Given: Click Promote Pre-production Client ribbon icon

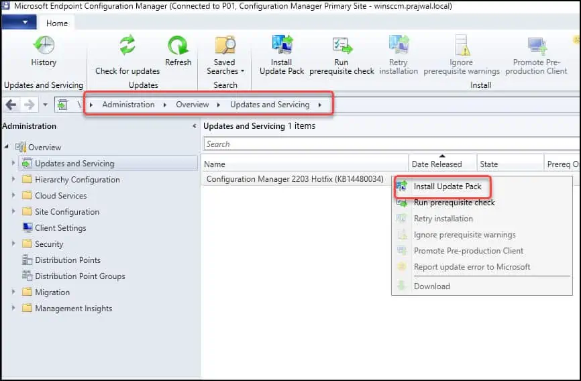Looking at the screenshot, I should 537,46.
